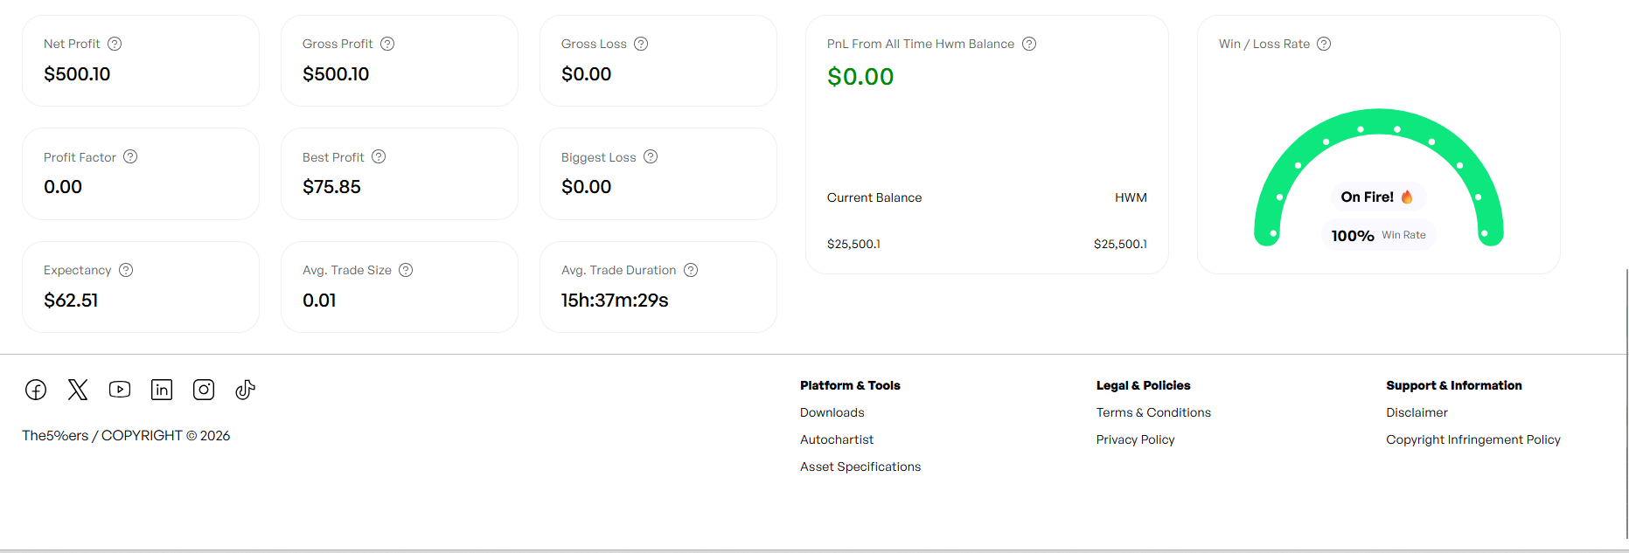The image size is (1629, 553).
Task: Click the PnL From All Time Hwm help icon
Action: 1029,44
